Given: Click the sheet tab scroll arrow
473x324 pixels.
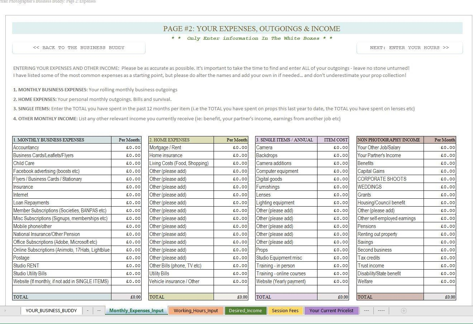Looking at the screenshot, I should click(5, 311).
